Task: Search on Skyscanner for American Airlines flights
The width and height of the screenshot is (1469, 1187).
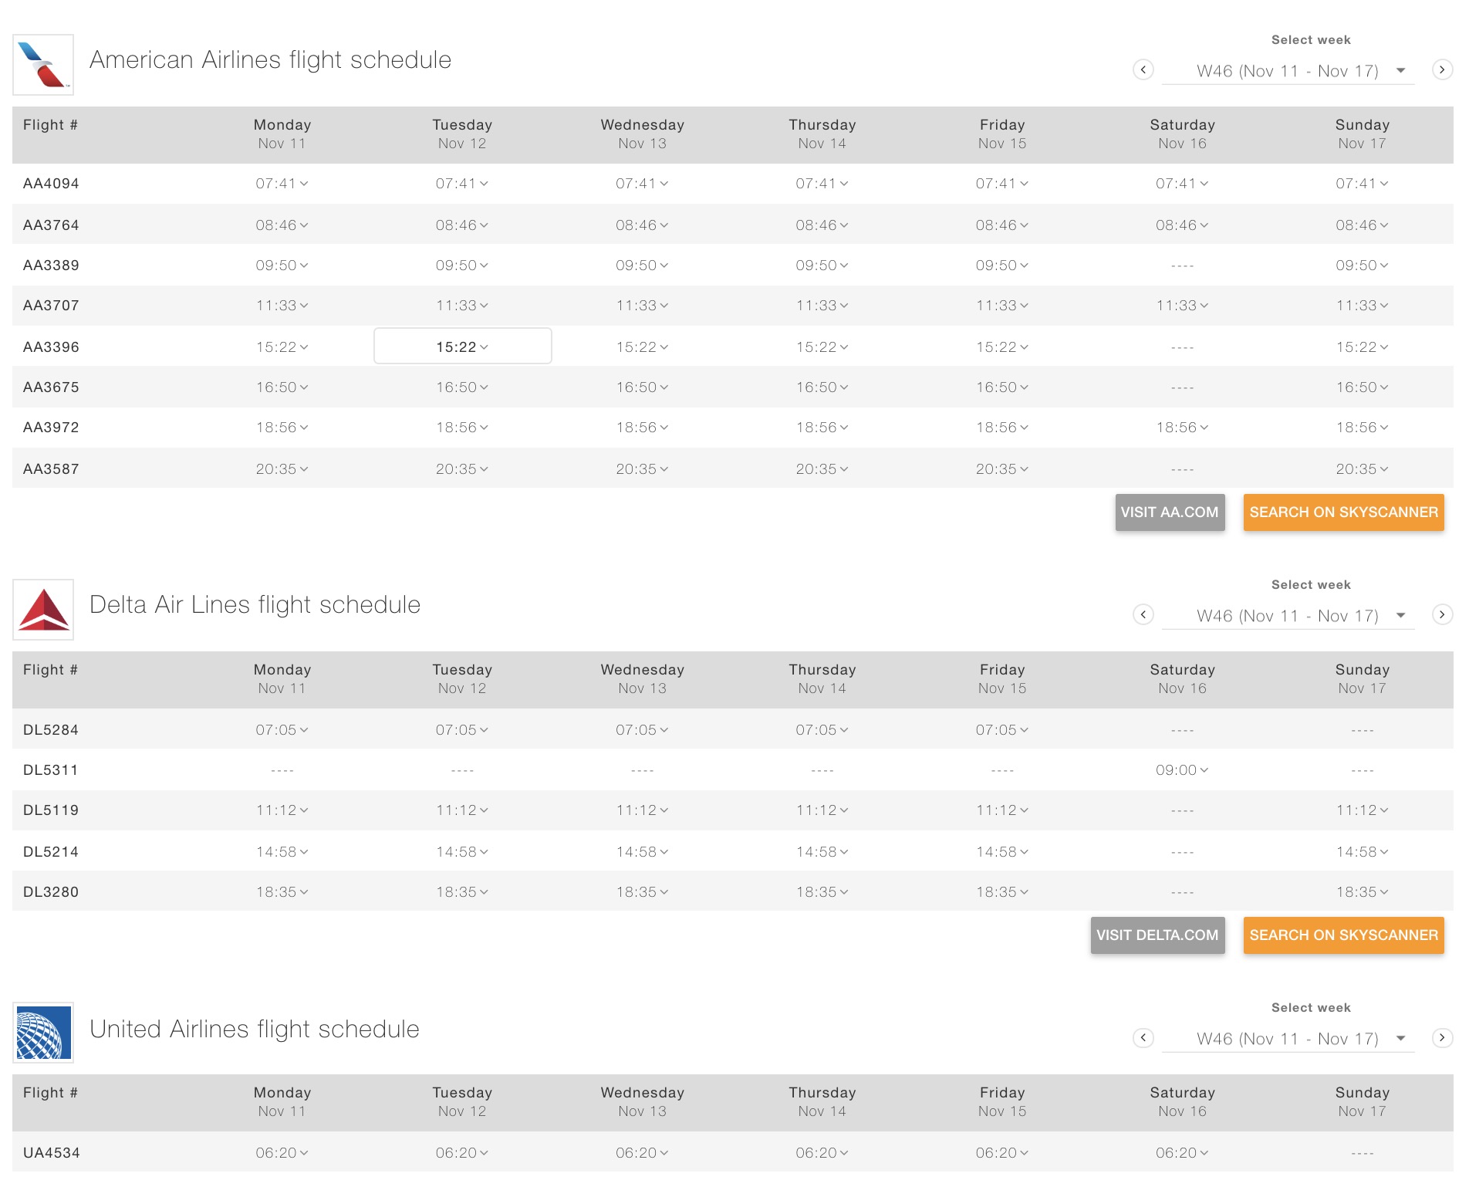Action: [x=1343, y=512]
